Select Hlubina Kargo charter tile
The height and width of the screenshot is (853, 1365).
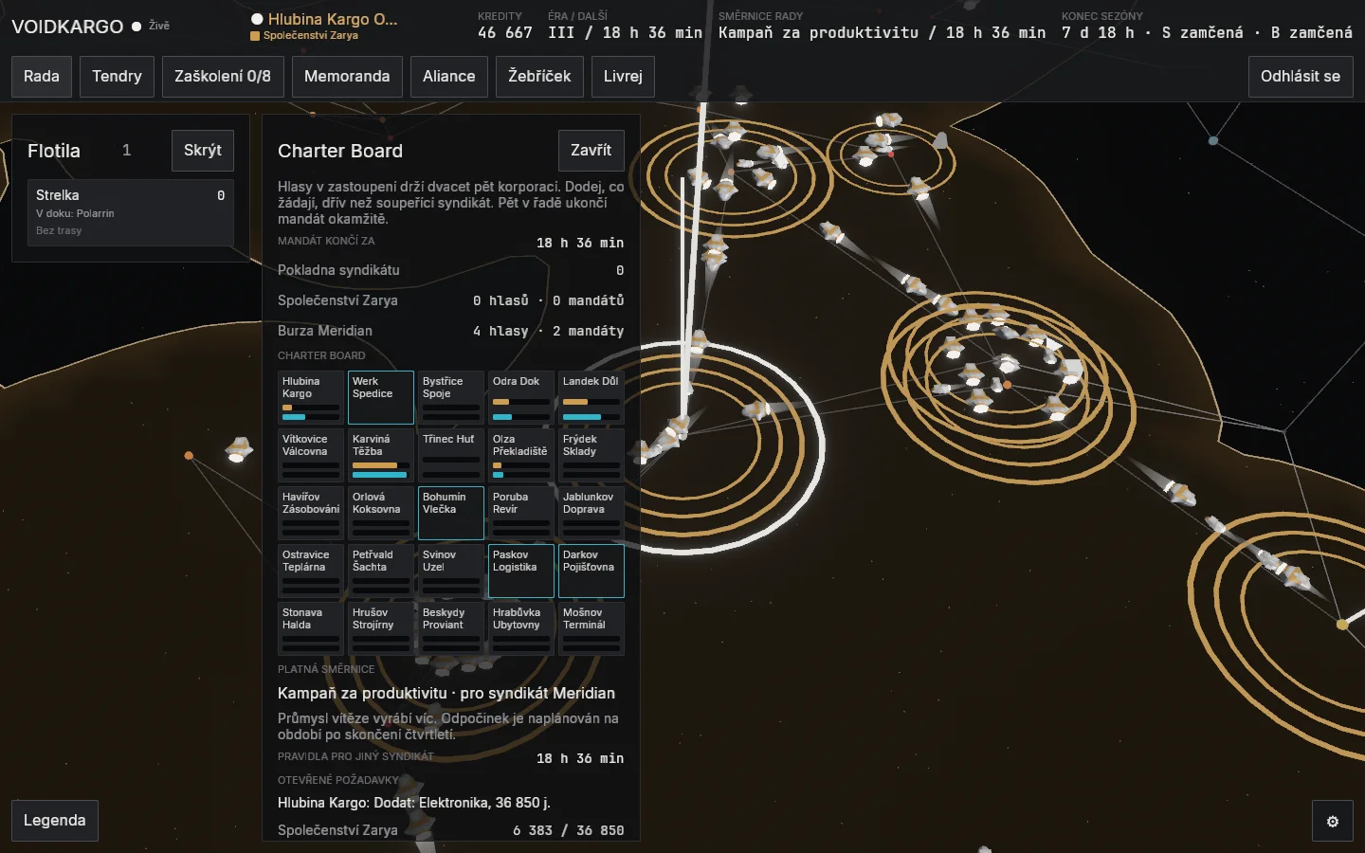[311, 397]
